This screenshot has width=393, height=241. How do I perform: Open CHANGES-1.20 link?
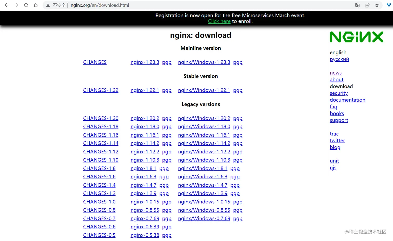click(101, 118)
